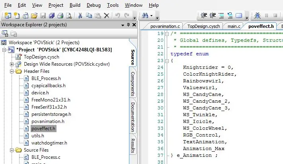The image size is (283, 164).
Task: Expand the Design Wide Resources node
Action: point(12,64)
